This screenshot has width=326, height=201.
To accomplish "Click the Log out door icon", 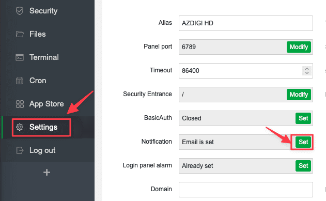I will click(x=20, y=150).
